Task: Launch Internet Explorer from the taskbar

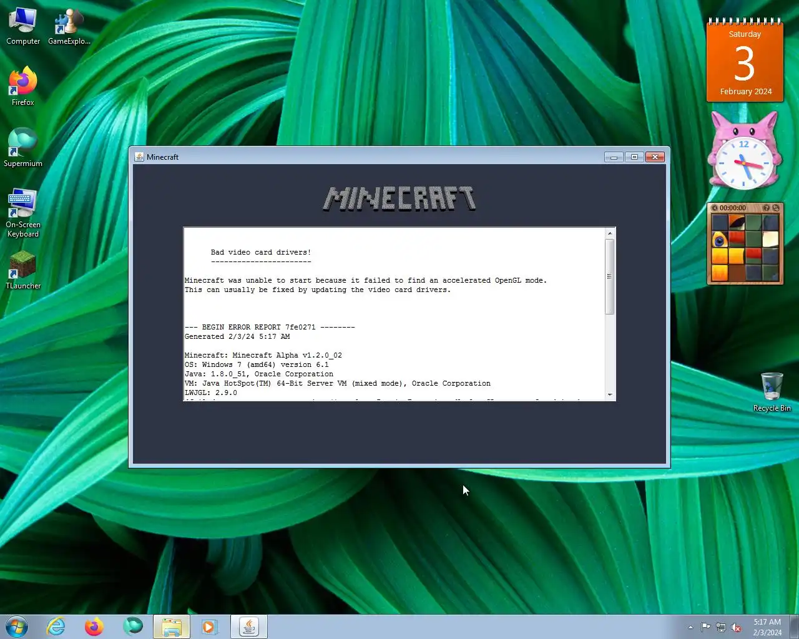Action: click(x=56, y=627)
